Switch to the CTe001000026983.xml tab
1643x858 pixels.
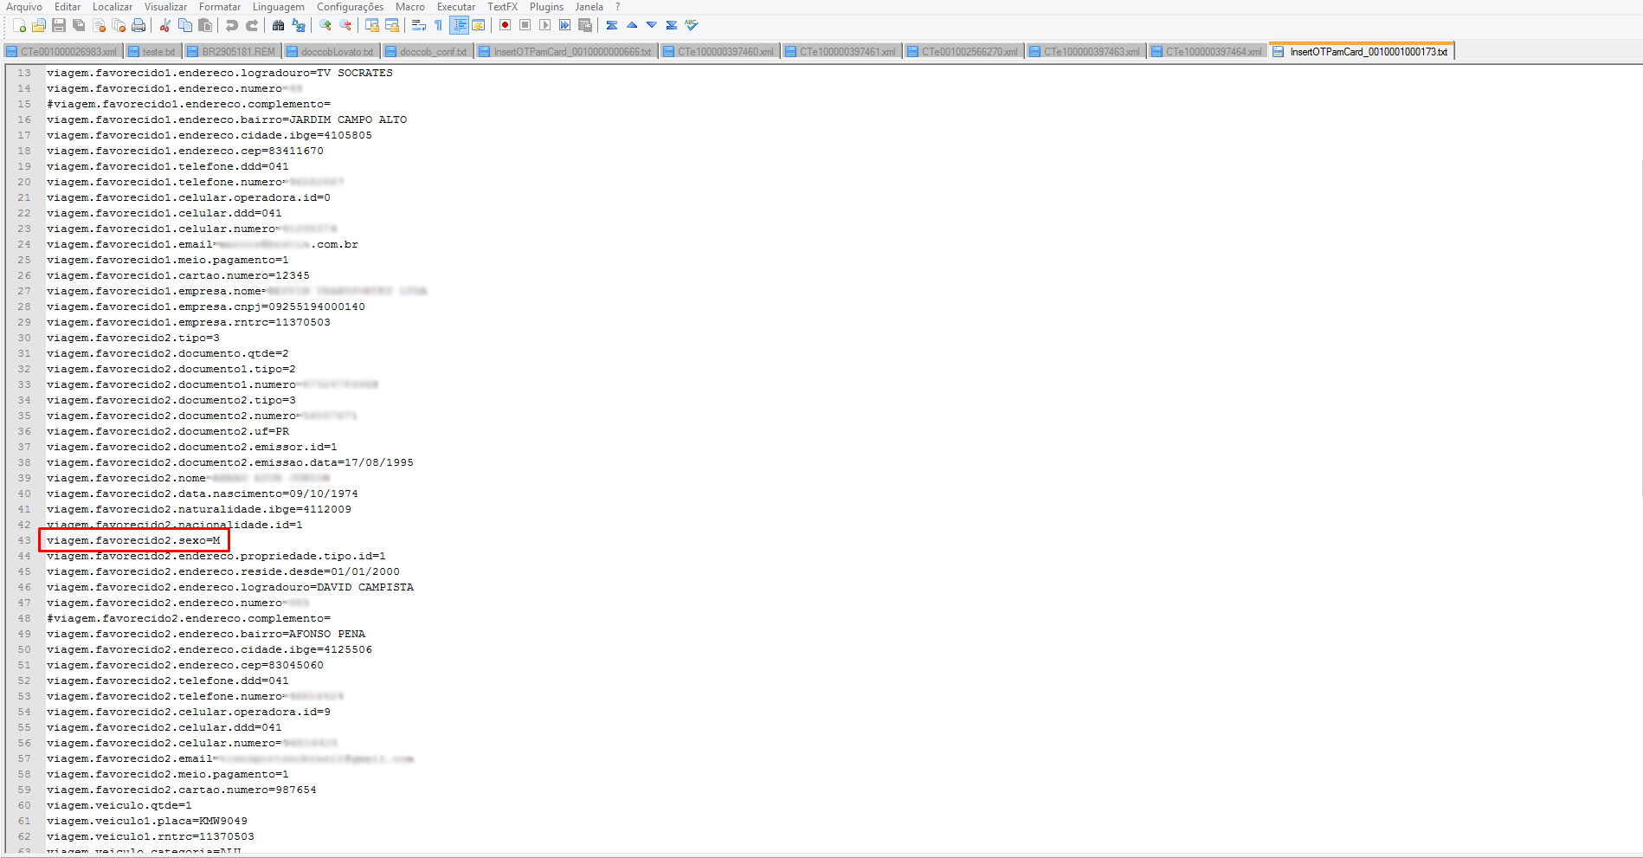62,52
